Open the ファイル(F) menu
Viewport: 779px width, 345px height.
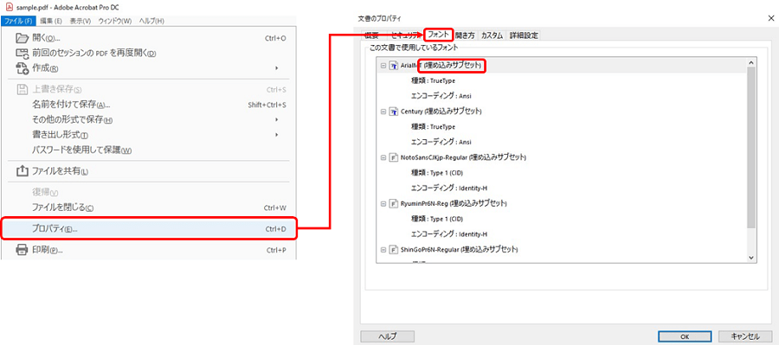pos(19,21)
